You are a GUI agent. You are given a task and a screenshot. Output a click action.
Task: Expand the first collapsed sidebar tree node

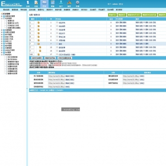tap(2, 16)
